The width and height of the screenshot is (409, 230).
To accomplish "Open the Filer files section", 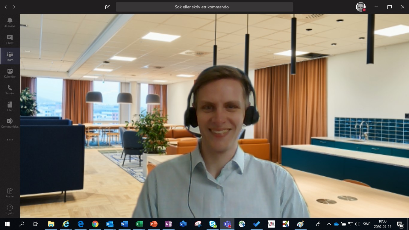I will 10,106.
